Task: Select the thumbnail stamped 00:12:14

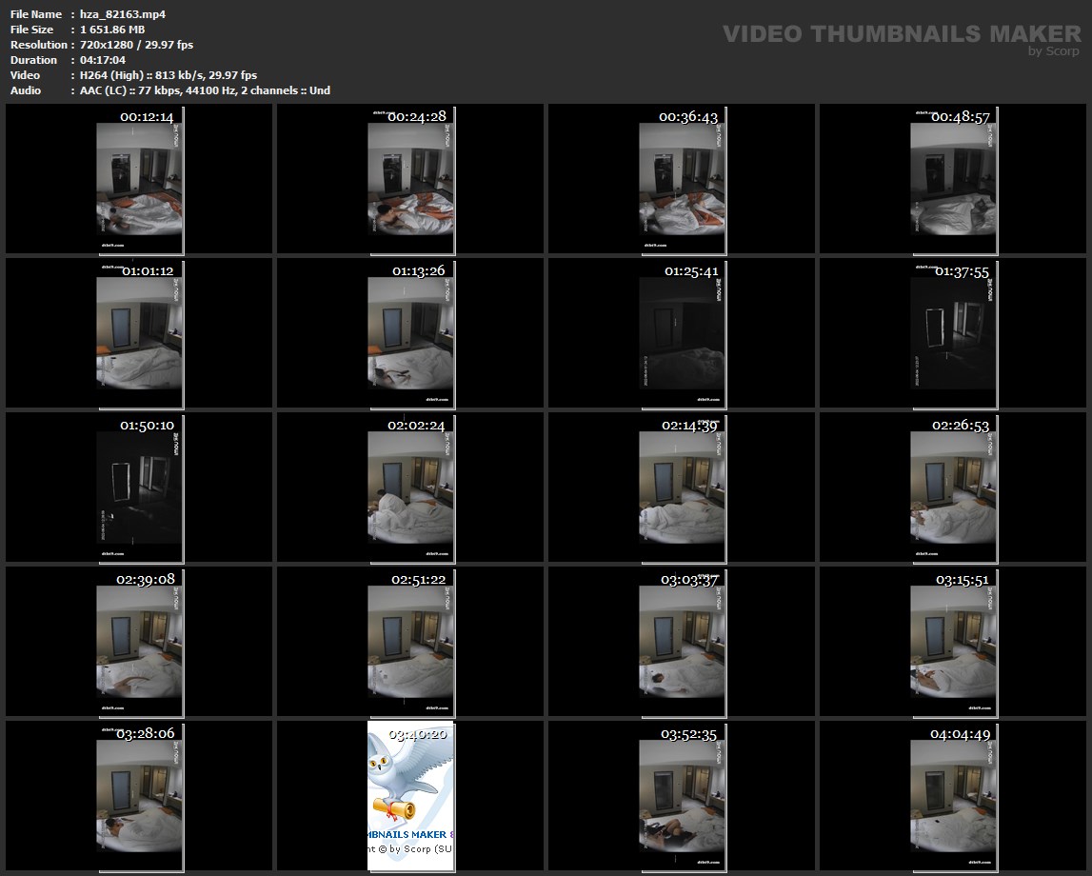Action: coord(139,180)
